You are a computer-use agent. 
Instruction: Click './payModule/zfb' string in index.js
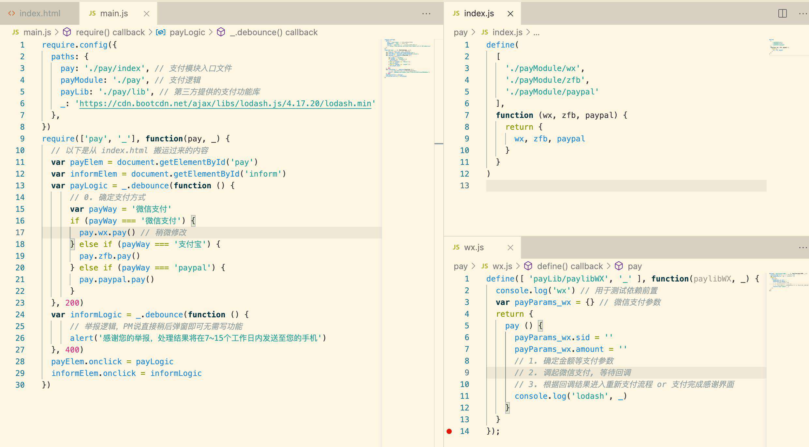(545, 80)
